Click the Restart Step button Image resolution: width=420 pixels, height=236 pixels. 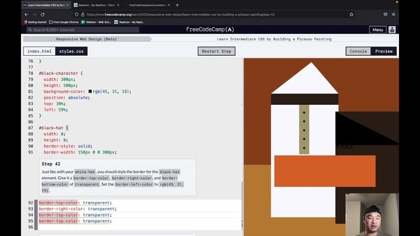pos(217,51)
